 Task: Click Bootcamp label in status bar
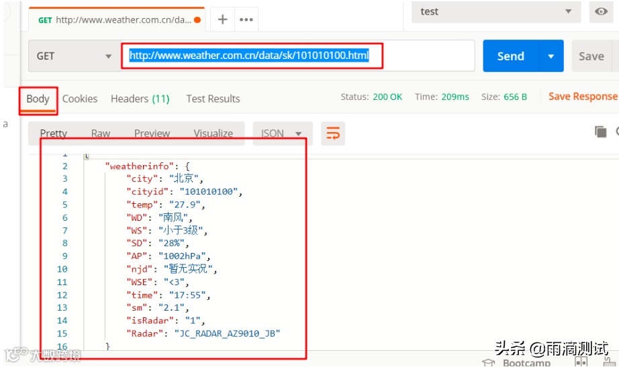point(526,363)
